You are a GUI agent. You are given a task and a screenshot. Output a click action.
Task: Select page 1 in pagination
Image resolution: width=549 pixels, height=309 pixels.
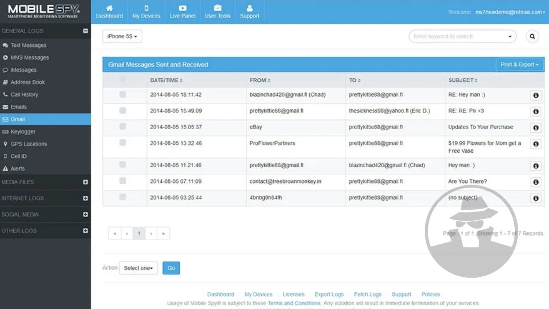[x=139, y=233]
